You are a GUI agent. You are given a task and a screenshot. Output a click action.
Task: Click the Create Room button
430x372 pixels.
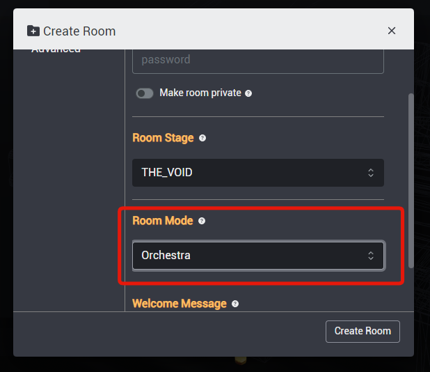[363, 332]
